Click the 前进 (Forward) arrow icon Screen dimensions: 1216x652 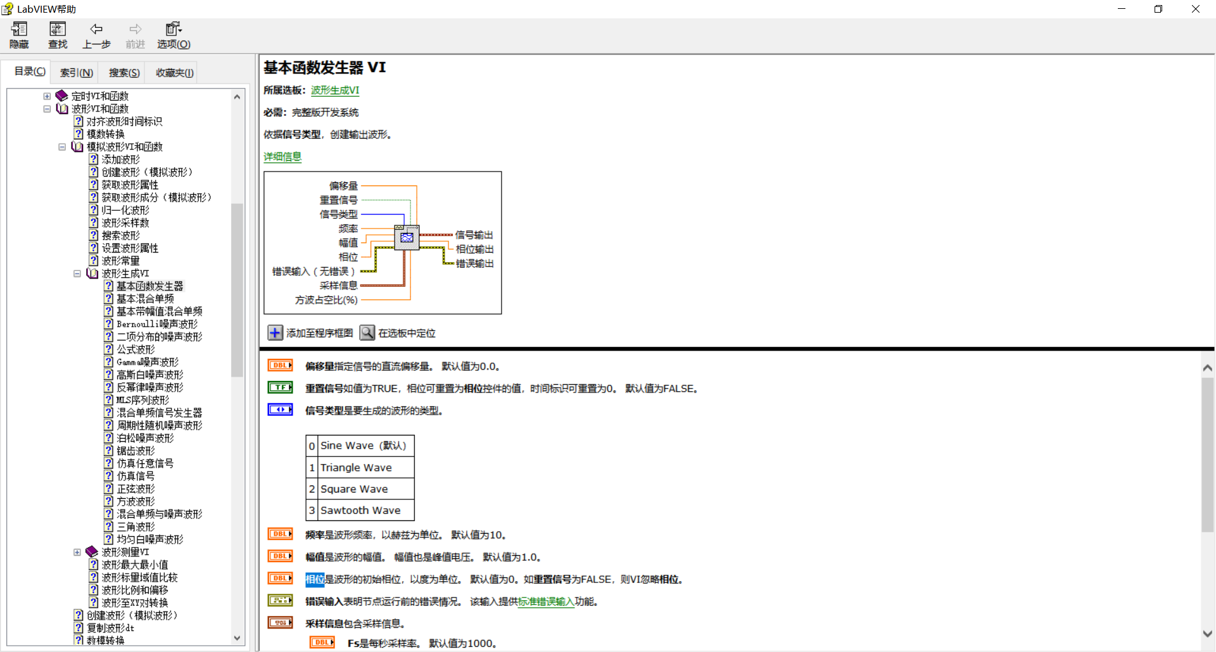tap(135, 29)
